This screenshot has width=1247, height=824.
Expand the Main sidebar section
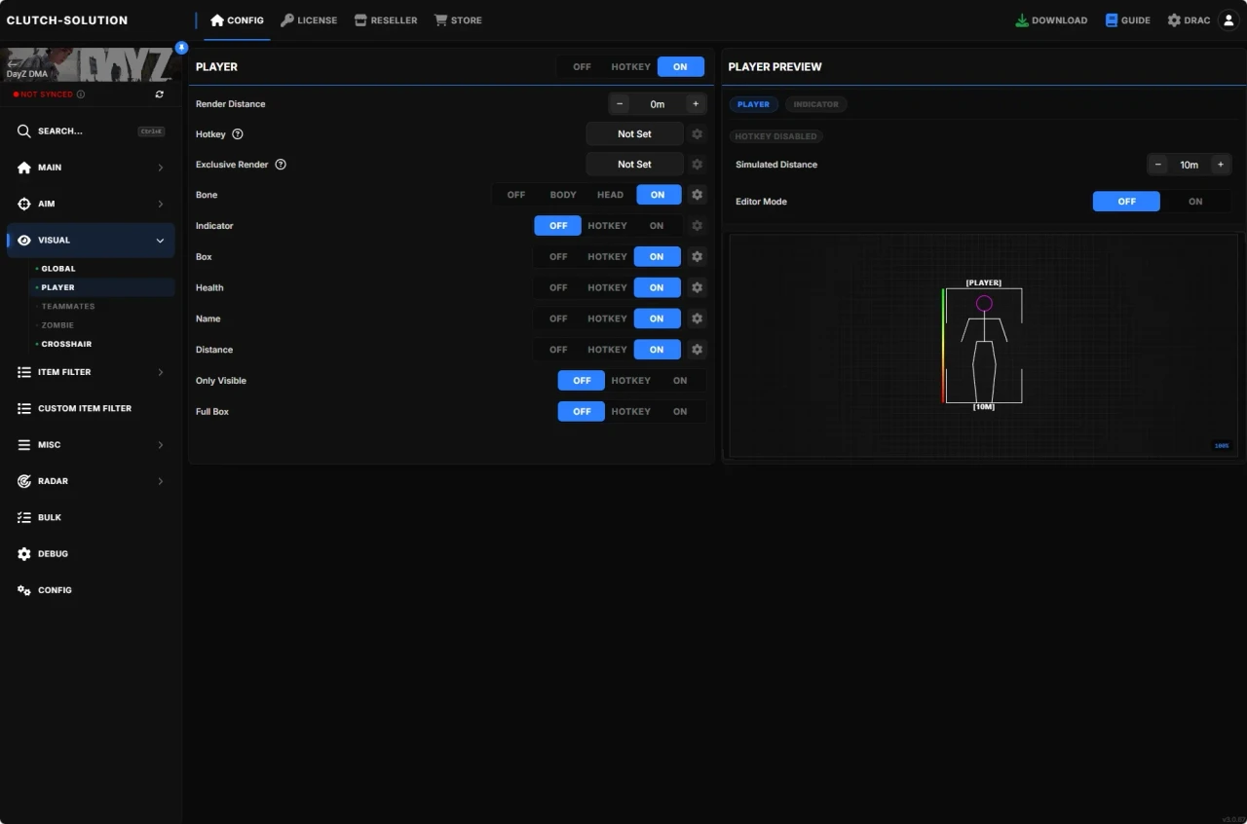coord(91,168)
